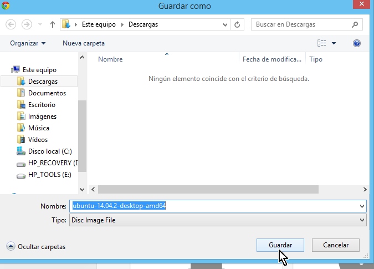Click the file list scroll left arrow
Screen dimensions: 374x269
(x=93, y=190)
